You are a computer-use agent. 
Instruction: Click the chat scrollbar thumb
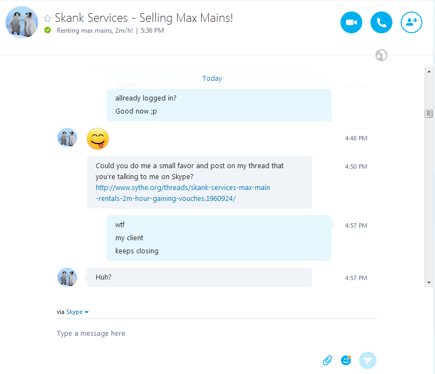(x=429, y=114)
